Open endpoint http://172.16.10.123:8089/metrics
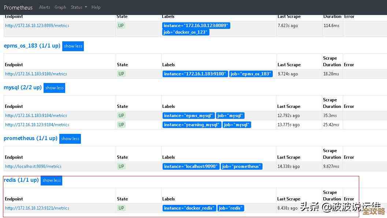387x218 pixels. (x=37, y=26)
